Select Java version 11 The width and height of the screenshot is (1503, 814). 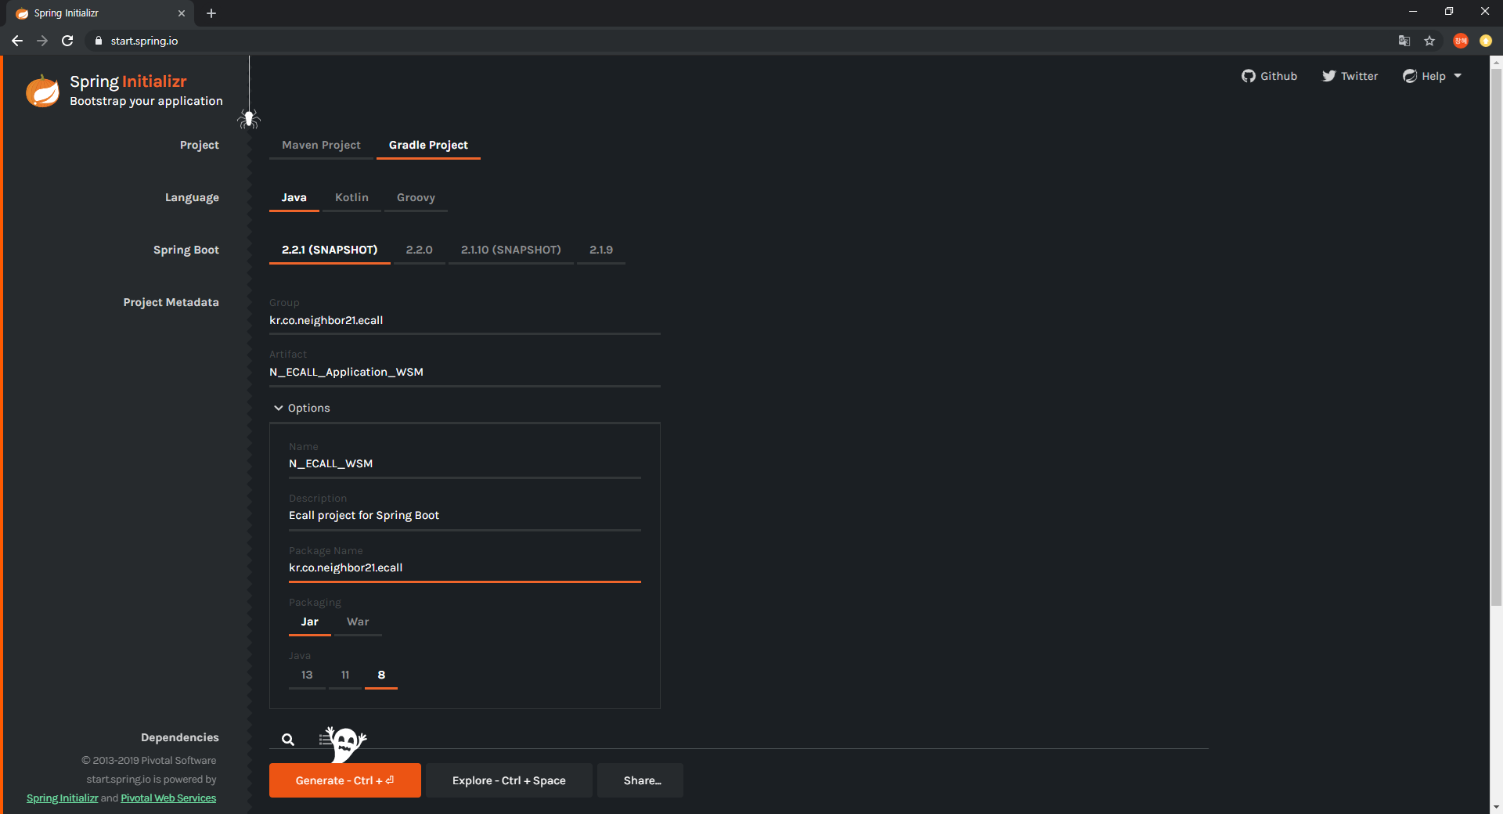coord(345,675)
